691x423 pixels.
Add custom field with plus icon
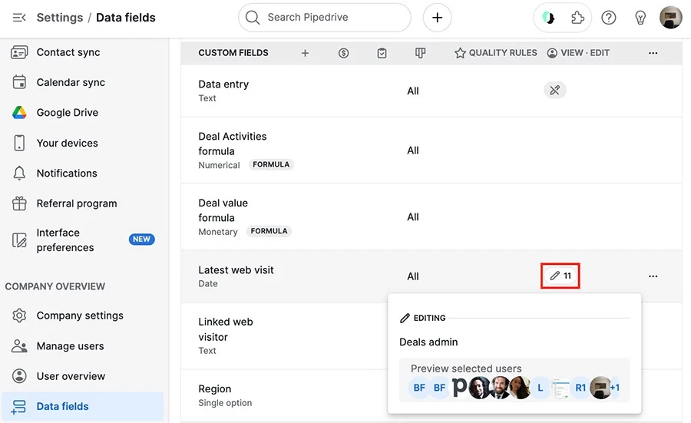[x=305, y=53]
